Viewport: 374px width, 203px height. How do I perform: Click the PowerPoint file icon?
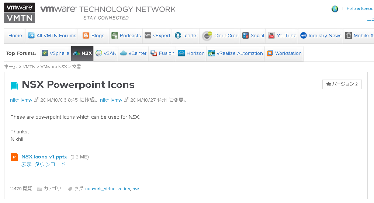pos(14,157)
